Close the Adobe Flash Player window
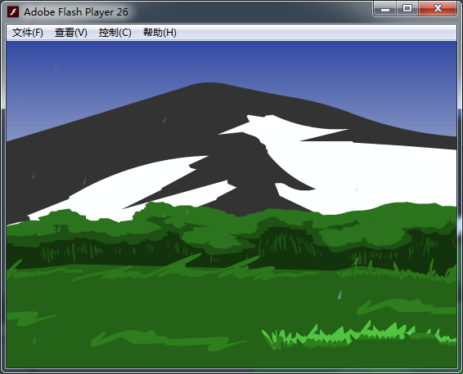Image resolution: width=463 pixels, height=374 pixels. (438, 9)
